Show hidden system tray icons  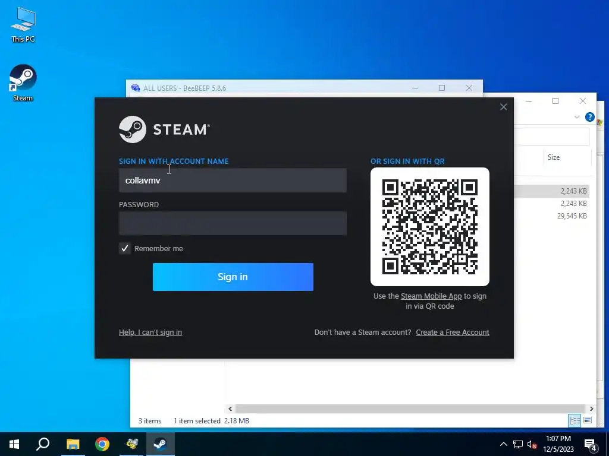(503, 444)
